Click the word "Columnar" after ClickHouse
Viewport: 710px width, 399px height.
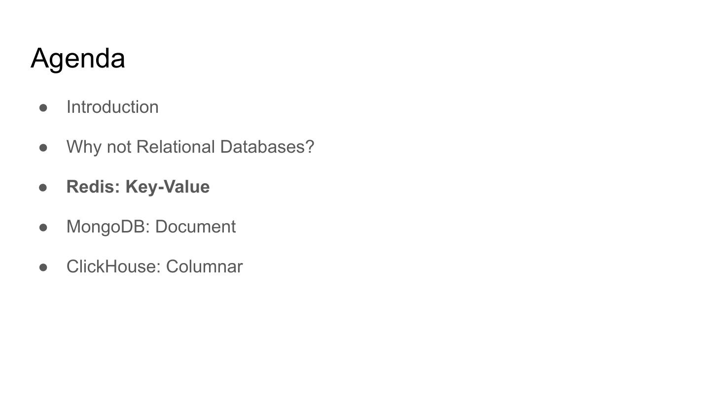[x=204, y=266]
